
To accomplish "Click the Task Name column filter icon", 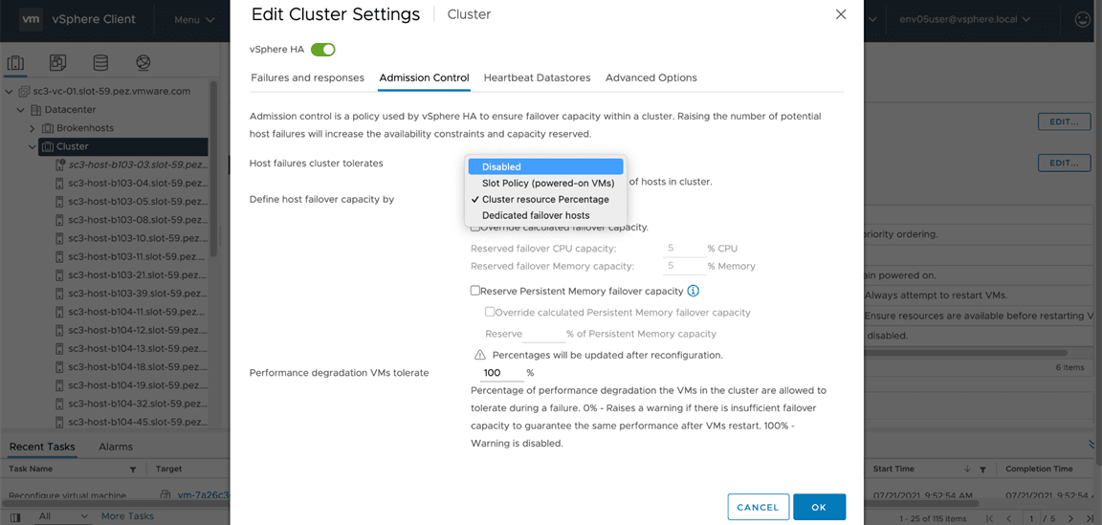I will (133, 470).
